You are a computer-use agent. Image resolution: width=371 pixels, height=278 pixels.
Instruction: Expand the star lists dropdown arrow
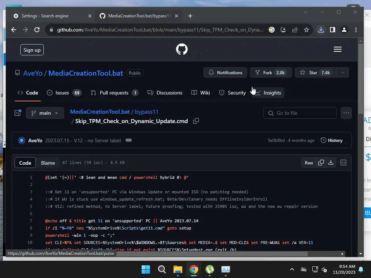tap(343, 72)
